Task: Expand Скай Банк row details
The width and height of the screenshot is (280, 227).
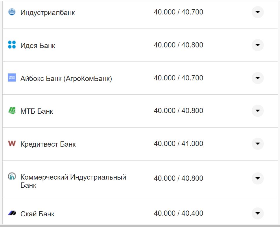Action: 257,213
